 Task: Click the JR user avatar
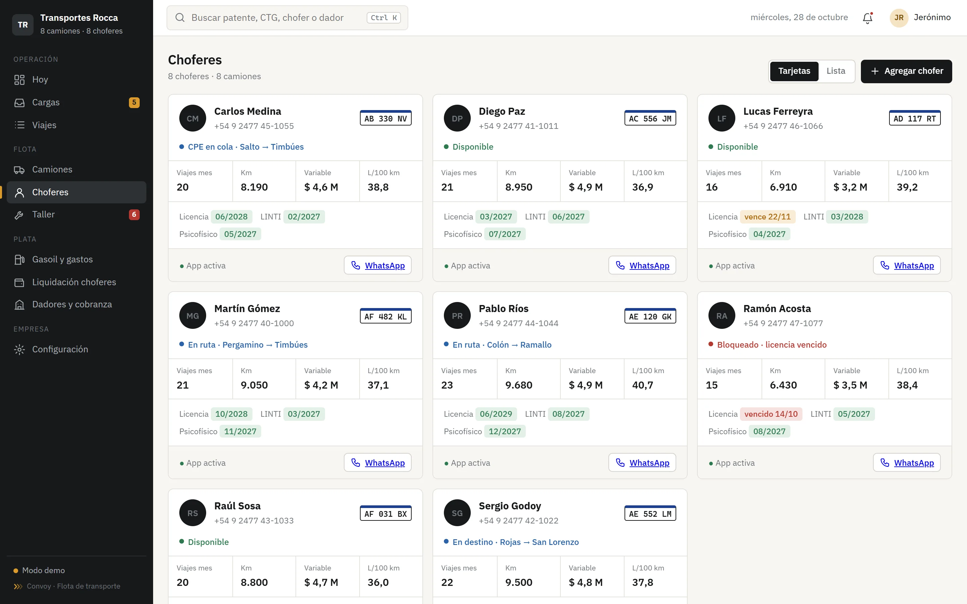[899, 17]
